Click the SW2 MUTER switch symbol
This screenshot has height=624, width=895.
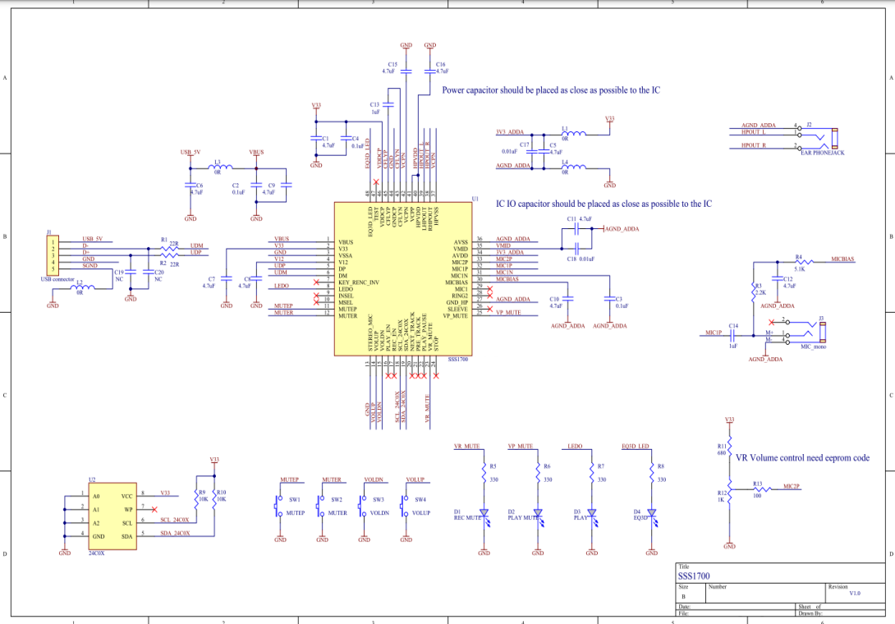321,506
